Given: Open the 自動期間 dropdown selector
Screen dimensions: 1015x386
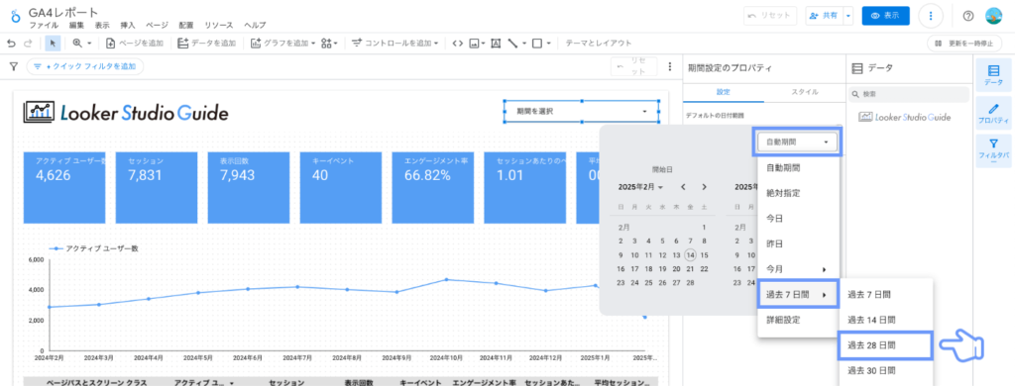Looking at the screenshot, I should pyautogui.click(x=798, y=142).
